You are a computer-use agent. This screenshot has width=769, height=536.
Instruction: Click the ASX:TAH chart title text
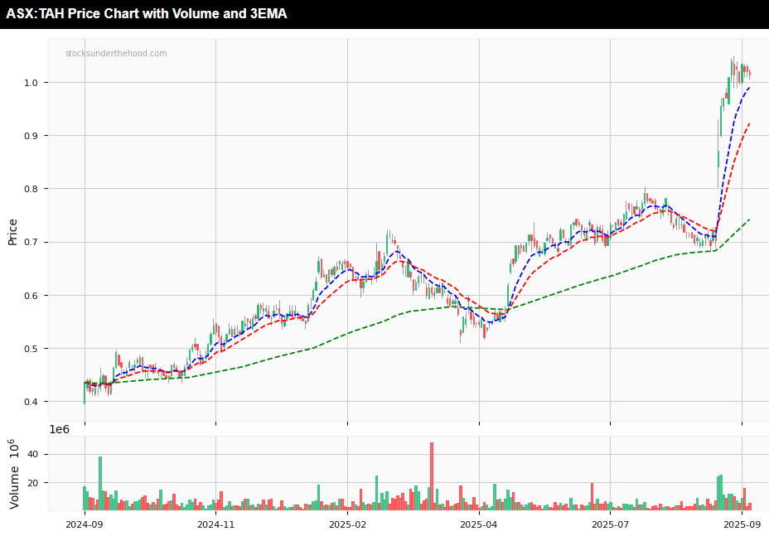pyautogui.click(x=147, y=14)
